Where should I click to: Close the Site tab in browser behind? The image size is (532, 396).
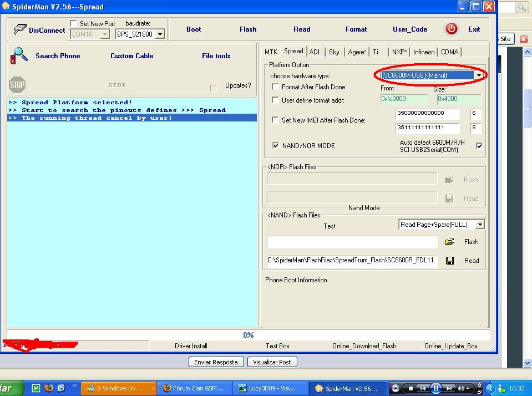pyautogui.click(x=524, y=39)
